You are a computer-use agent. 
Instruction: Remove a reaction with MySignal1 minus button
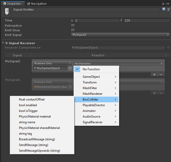coord(161,93)
